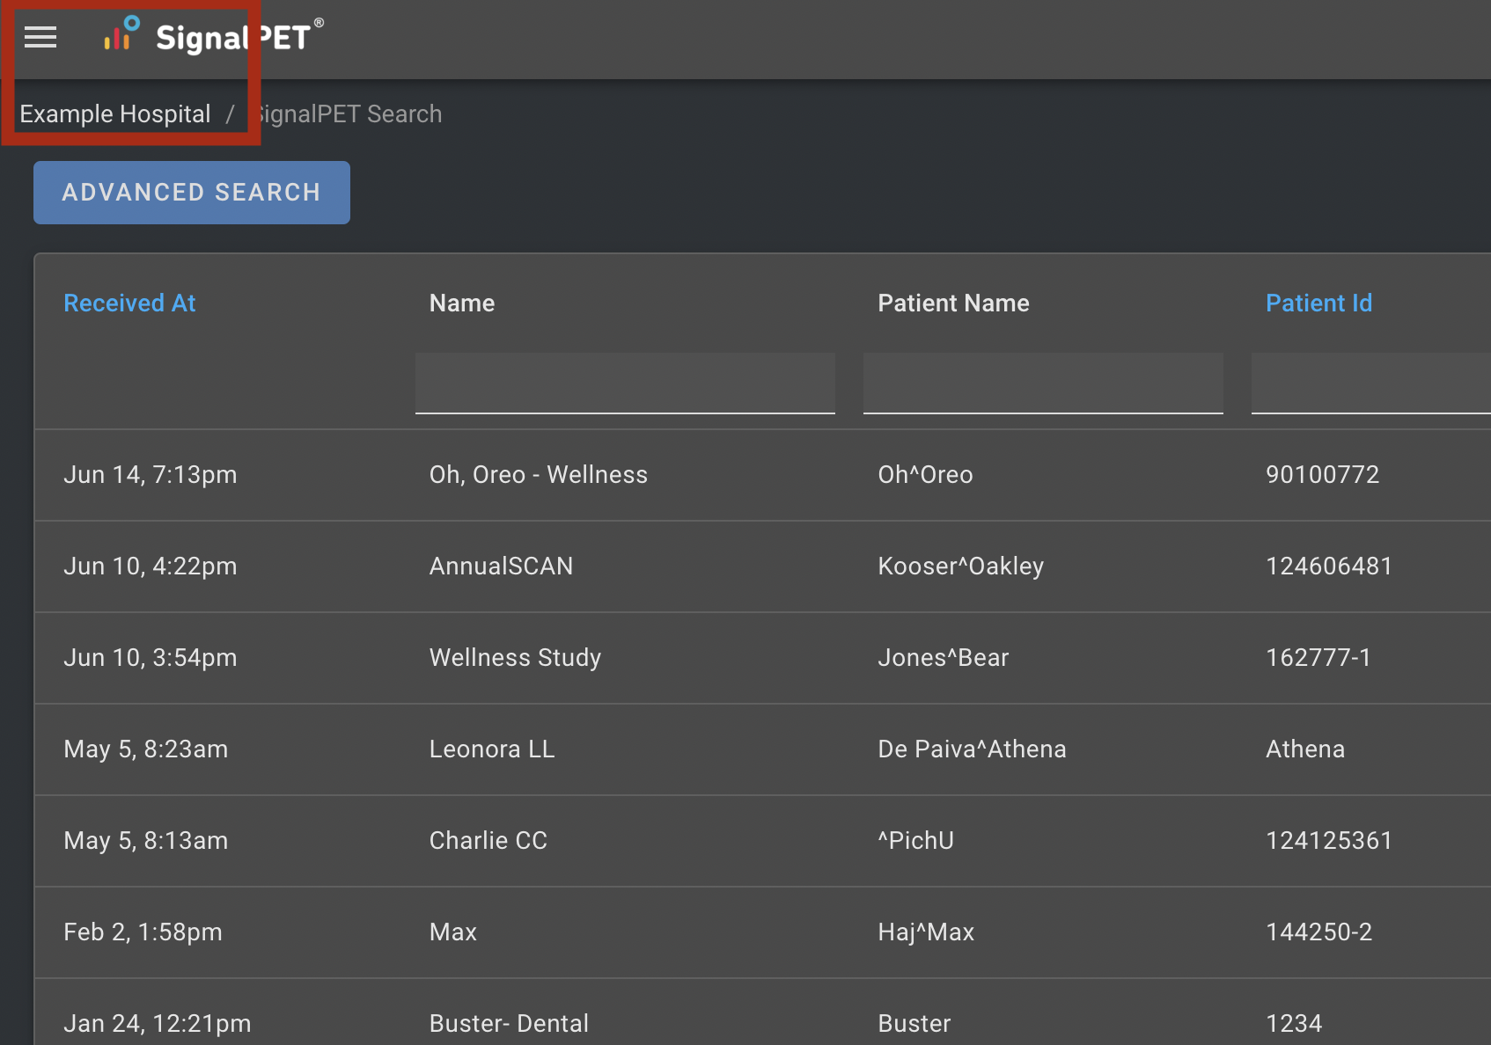The height and width of the screenshot is (1045, 1491).
Task: Open Advanced Search
Action: (x=192, y=193)
